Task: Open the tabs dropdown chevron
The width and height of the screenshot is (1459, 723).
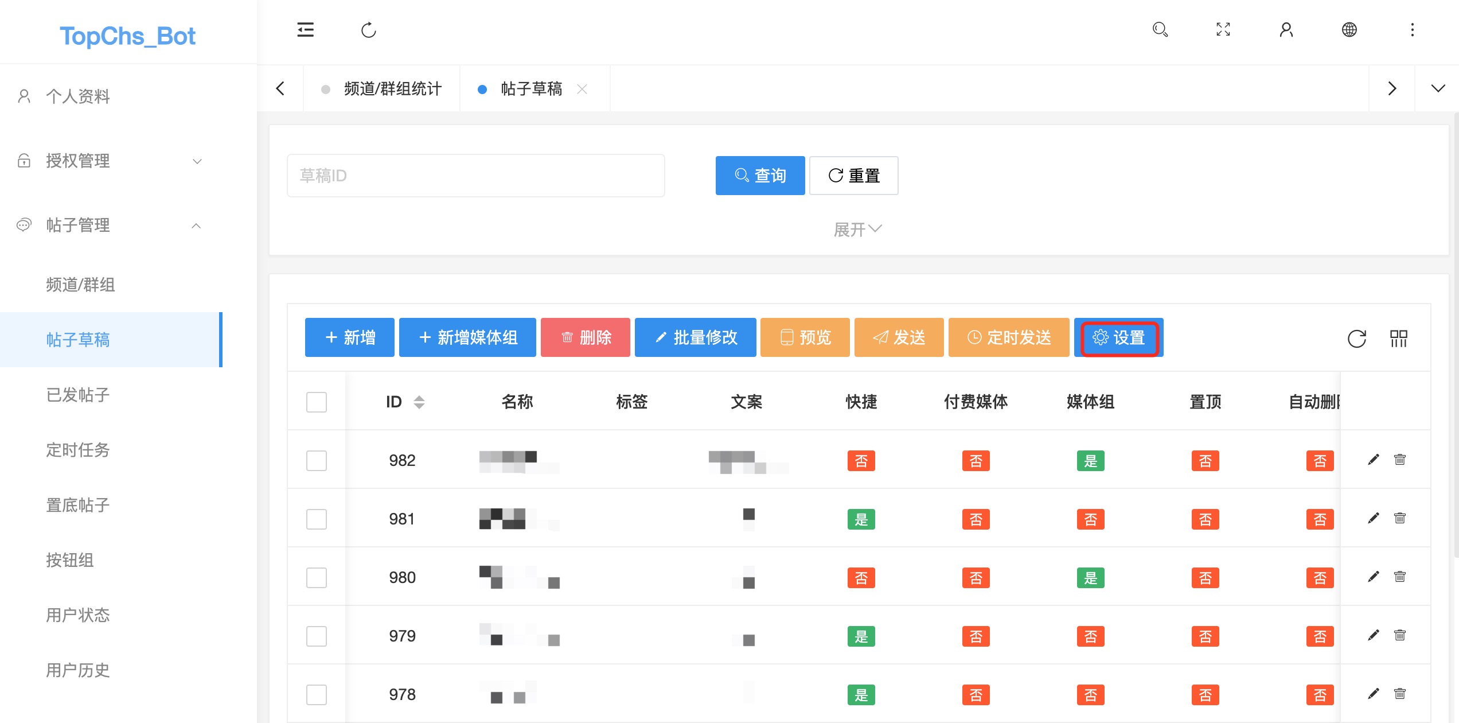Action: tap(1438, 88)
